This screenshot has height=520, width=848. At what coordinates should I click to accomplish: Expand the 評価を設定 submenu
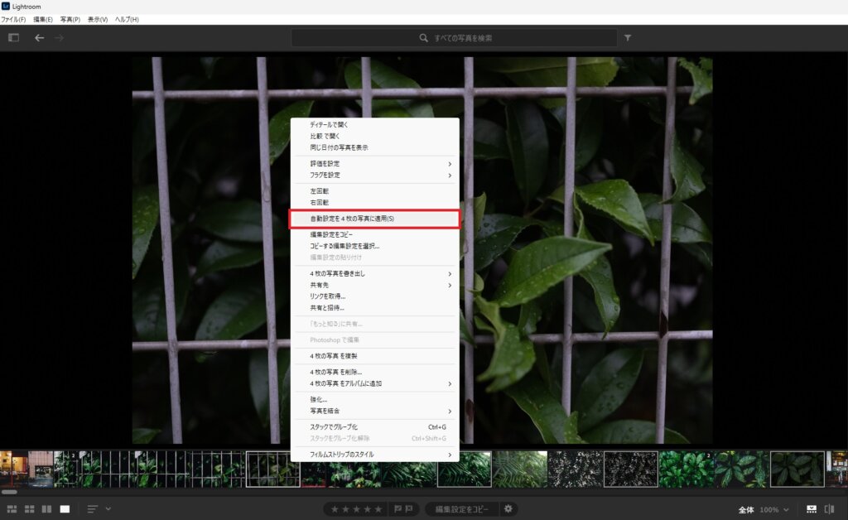click(375, 164)
